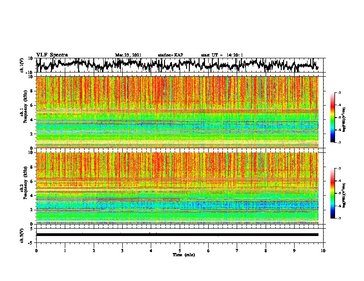Image resolution: width=364 pixels, height=281 pixels.
Task: Click the Time (min) axis title
Action: (184, 255)
